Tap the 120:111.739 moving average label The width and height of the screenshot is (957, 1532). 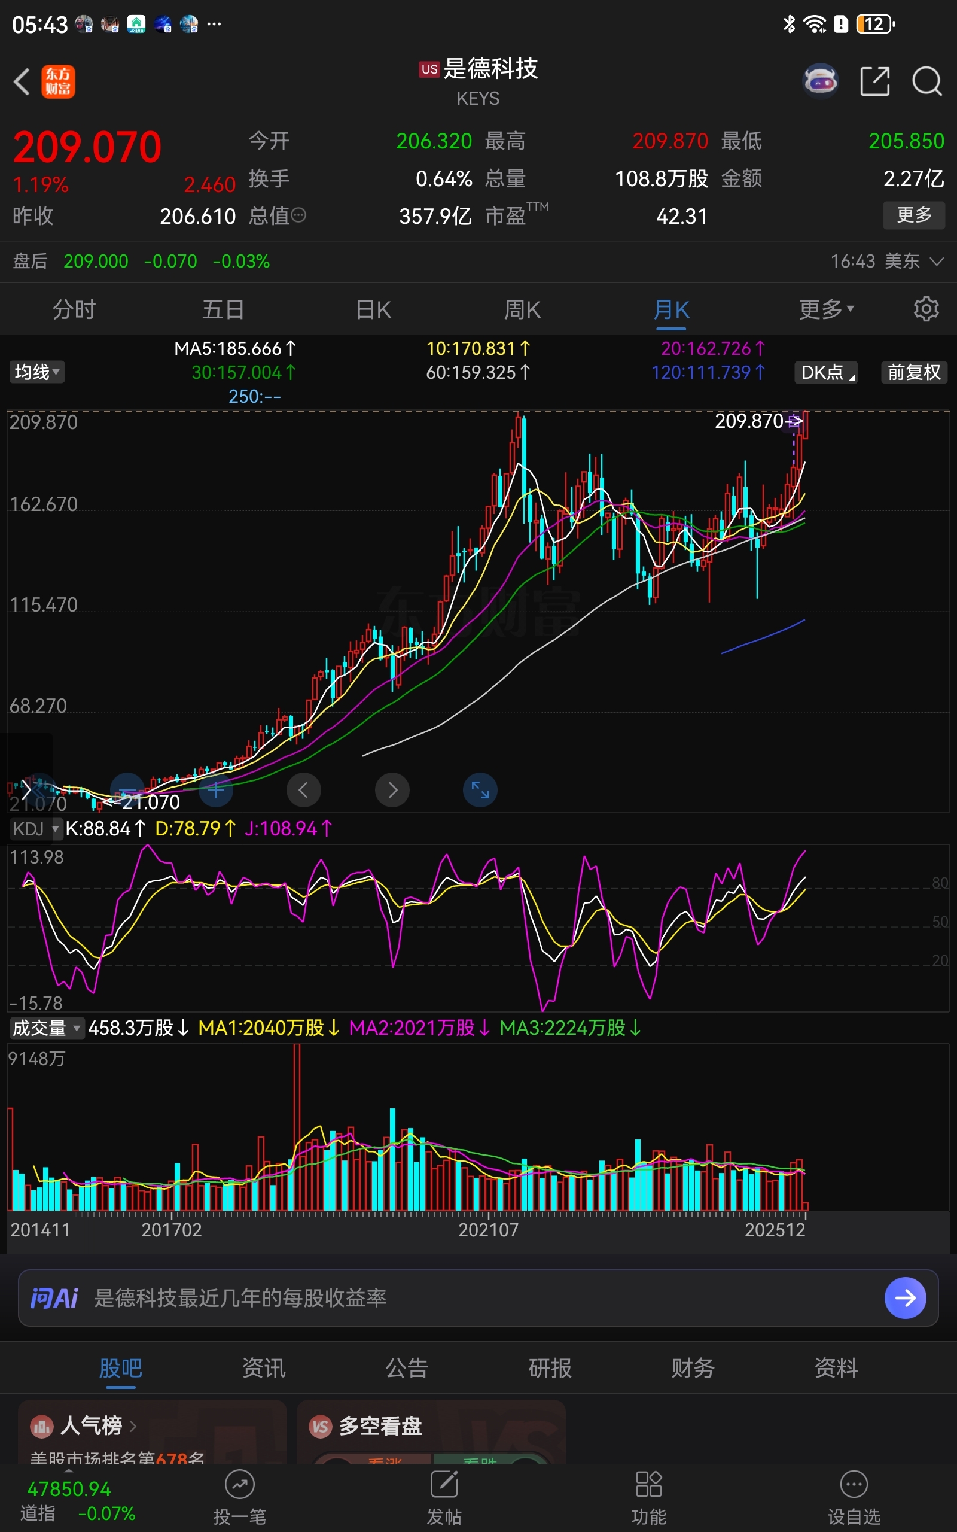tap(708, 372)
